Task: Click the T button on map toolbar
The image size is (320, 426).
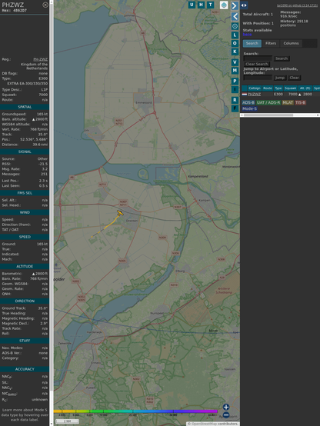Action: 210,5
